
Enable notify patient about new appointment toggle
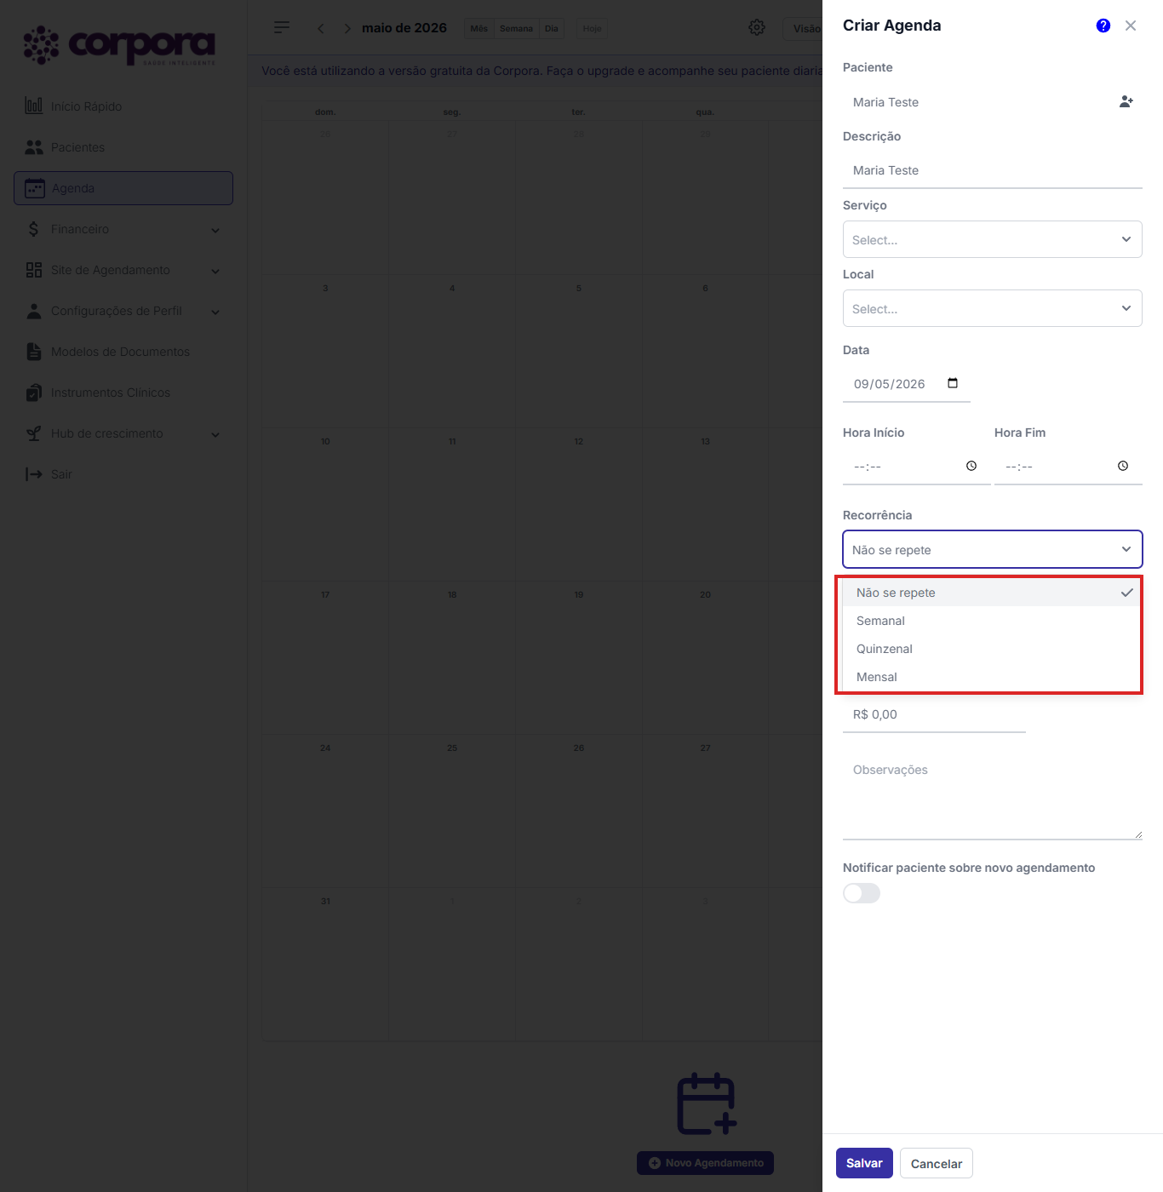[862, 893]
